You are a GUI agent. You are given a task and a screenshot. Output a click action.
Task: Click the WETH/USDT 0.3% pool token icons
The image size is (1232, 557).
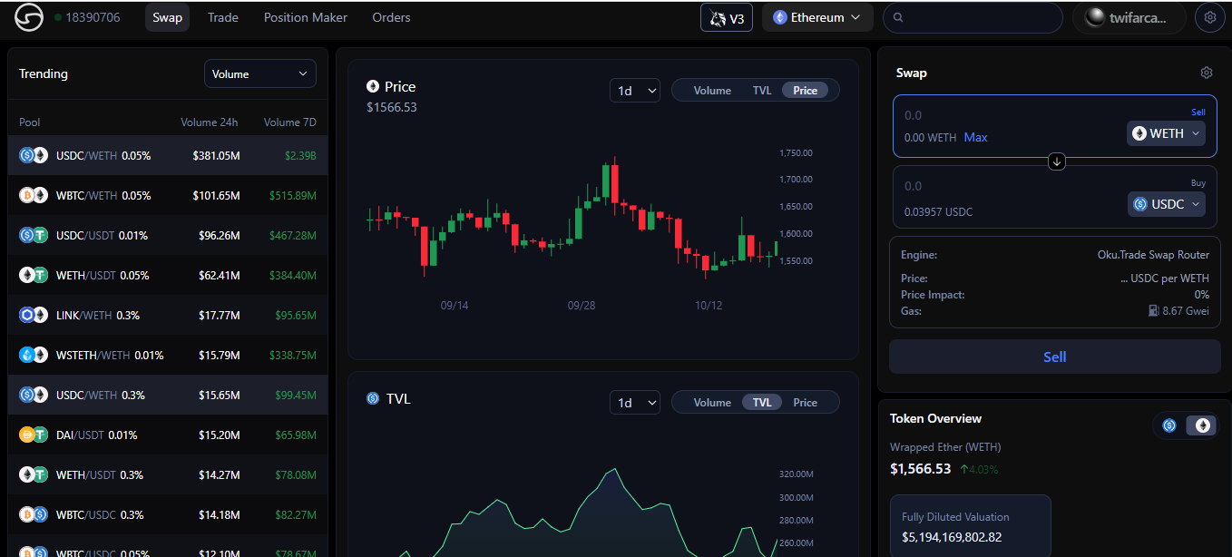(34, 474)
